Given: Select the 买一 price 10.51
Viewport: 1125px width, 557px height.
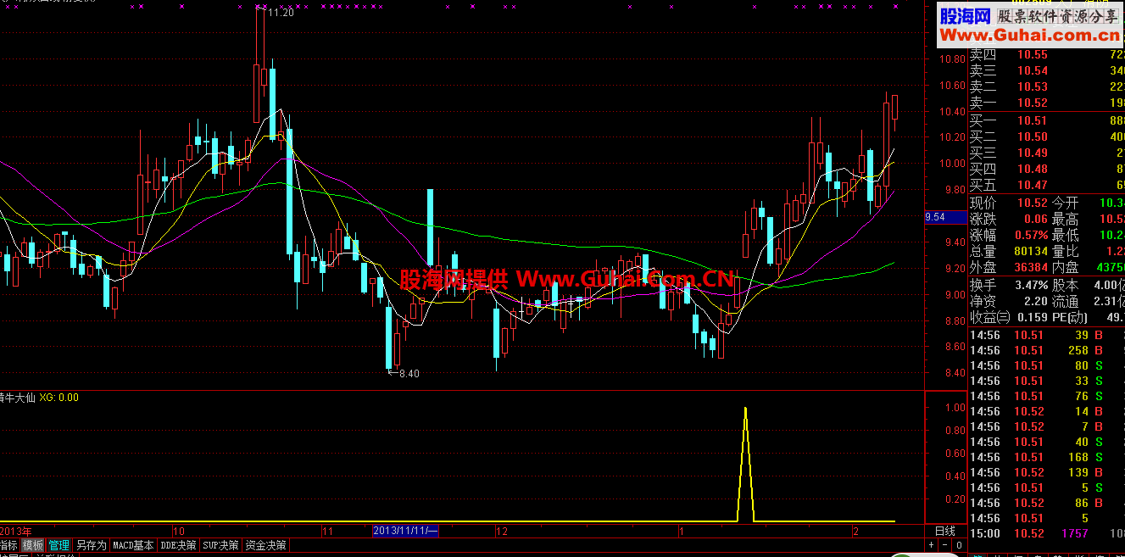Looking at the screenshot, I should tap(1033, 120).
